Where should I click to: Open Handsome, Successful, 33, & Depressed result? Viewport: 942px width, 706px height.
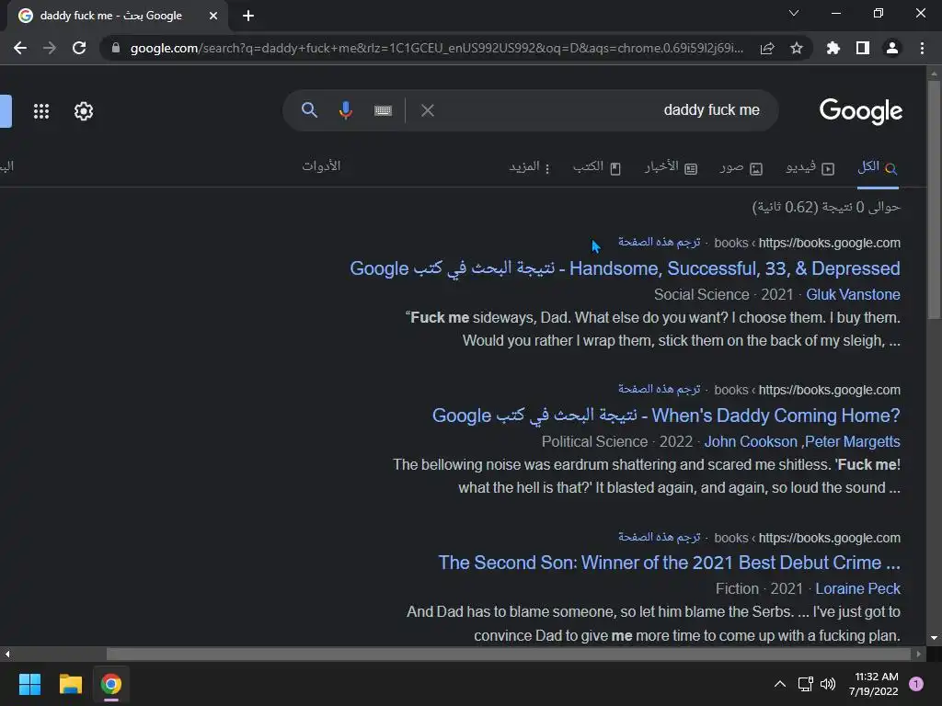(x=625, y=268)
